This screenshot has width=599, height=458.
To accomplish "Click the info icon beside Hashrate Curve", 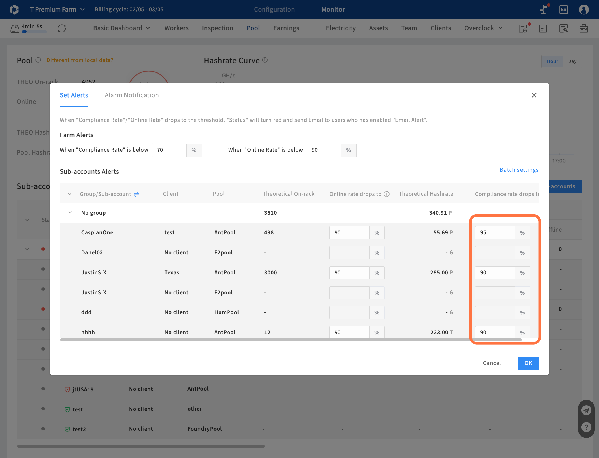I will click(265, 60).
